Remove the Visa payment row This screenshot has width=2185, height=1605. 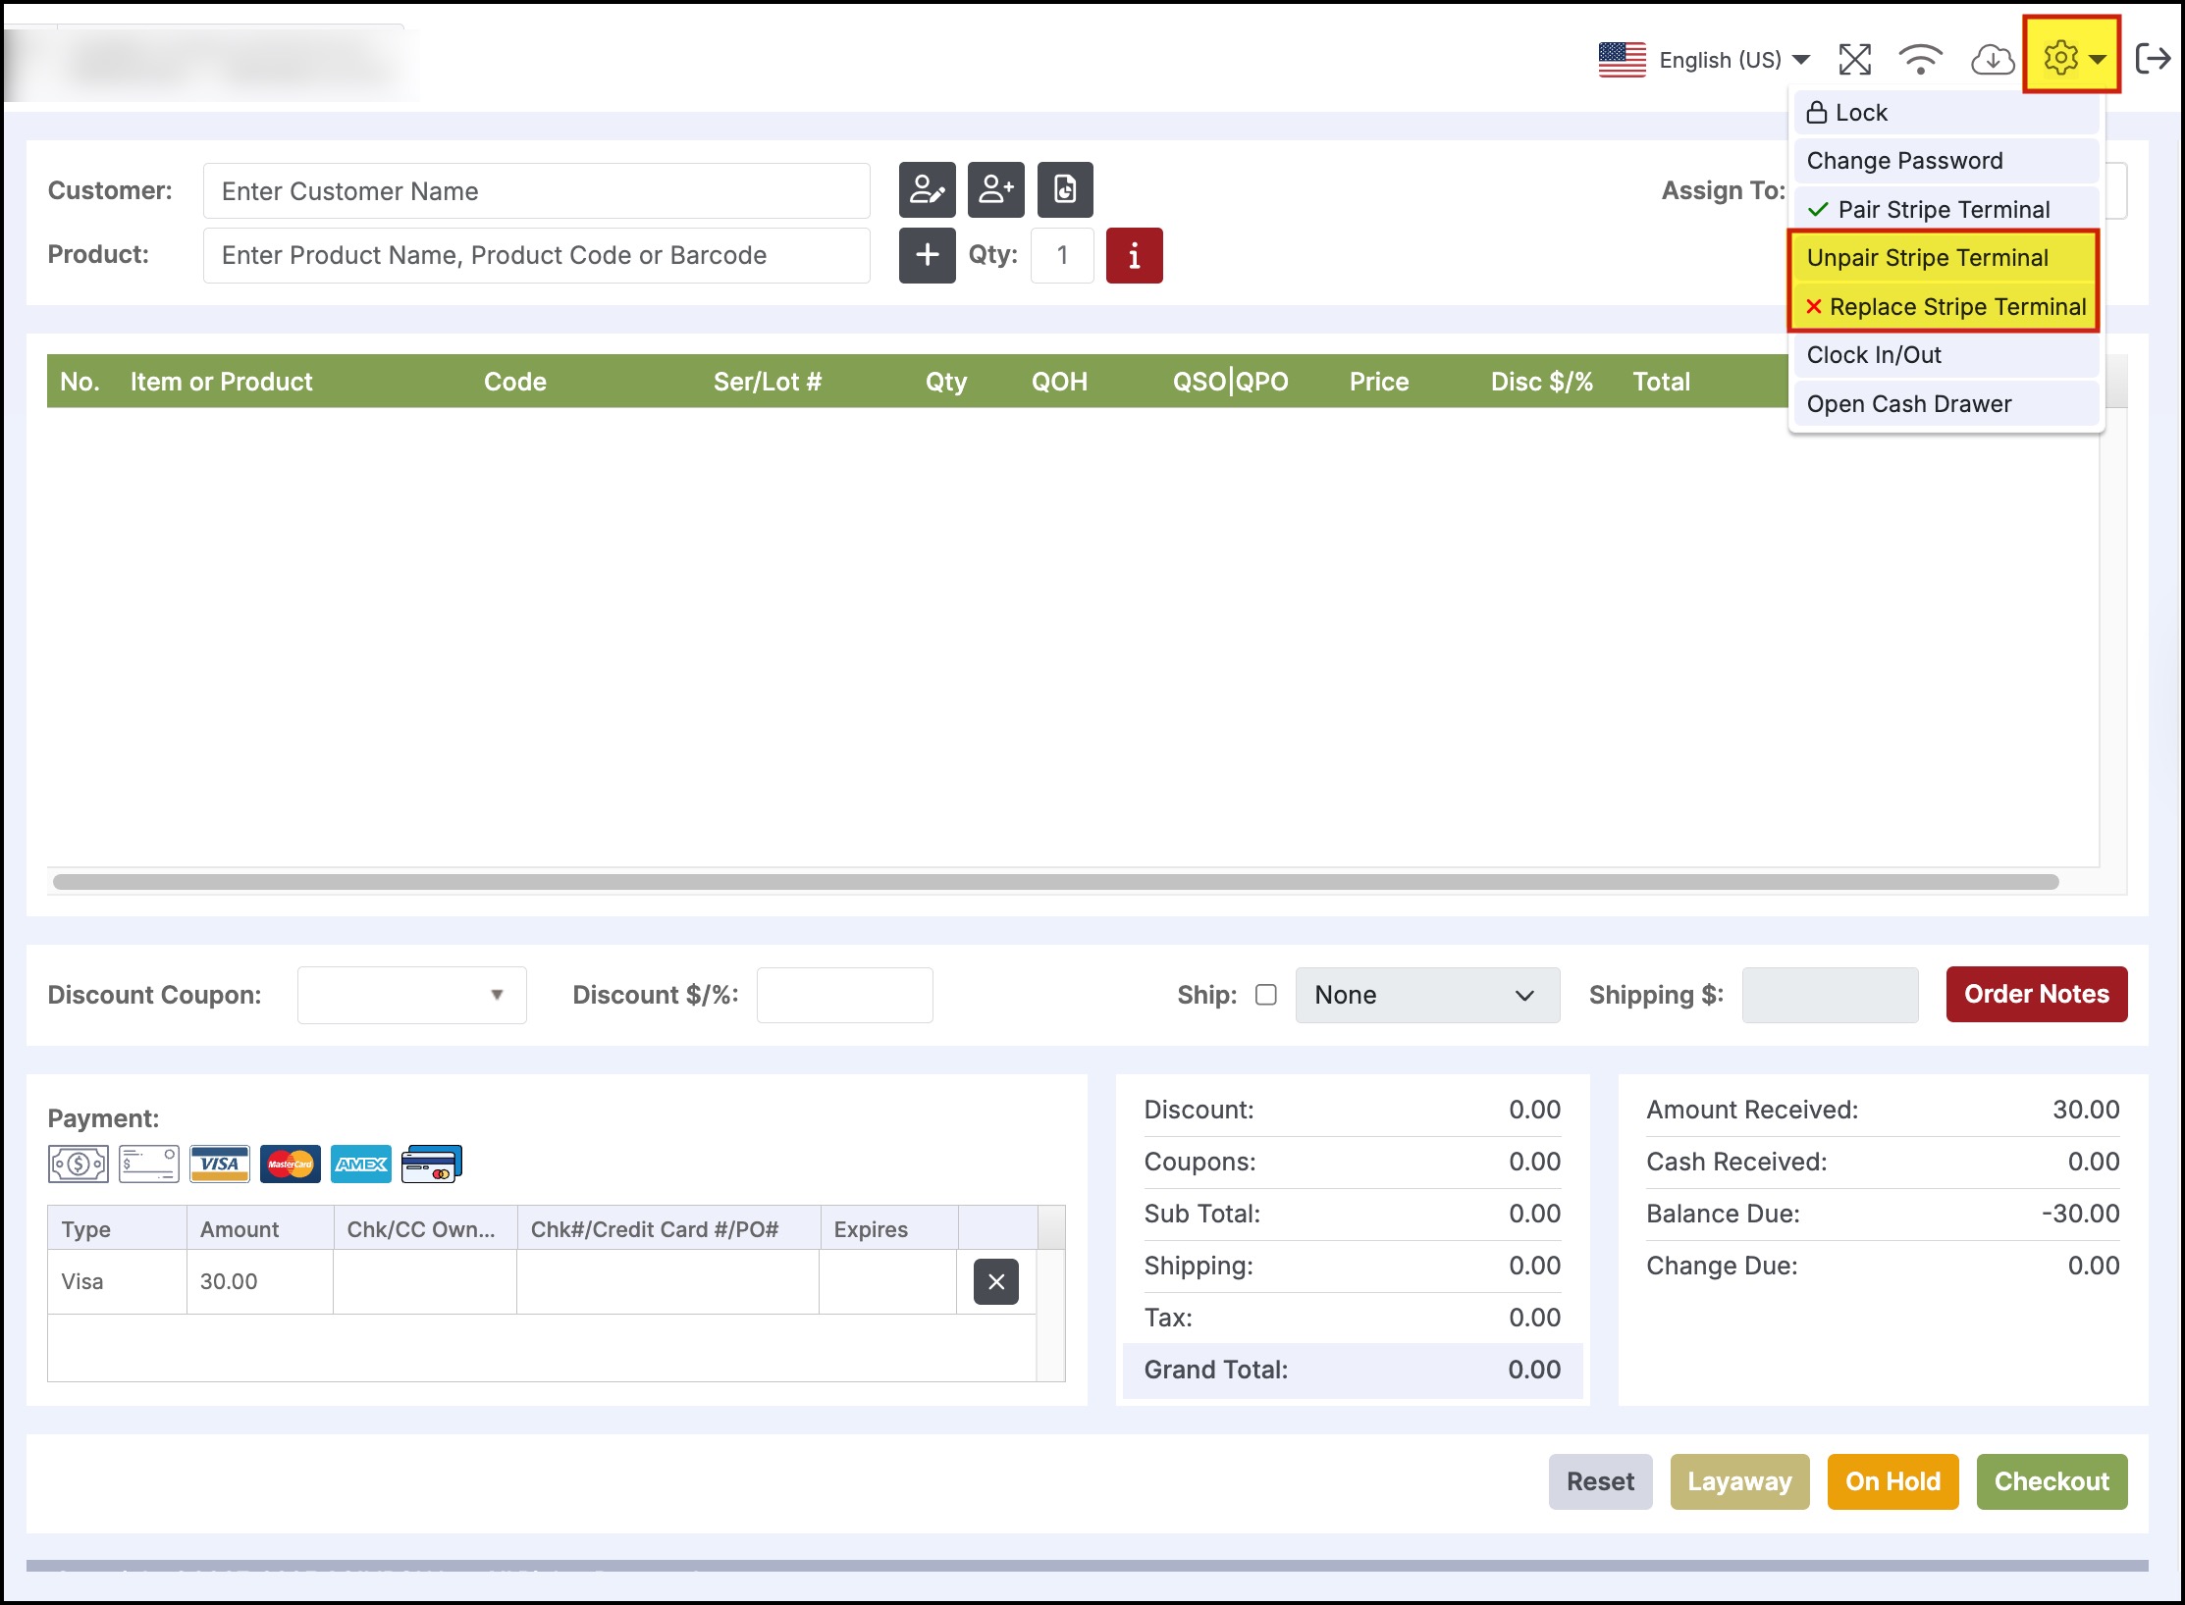click(995, 1281)
